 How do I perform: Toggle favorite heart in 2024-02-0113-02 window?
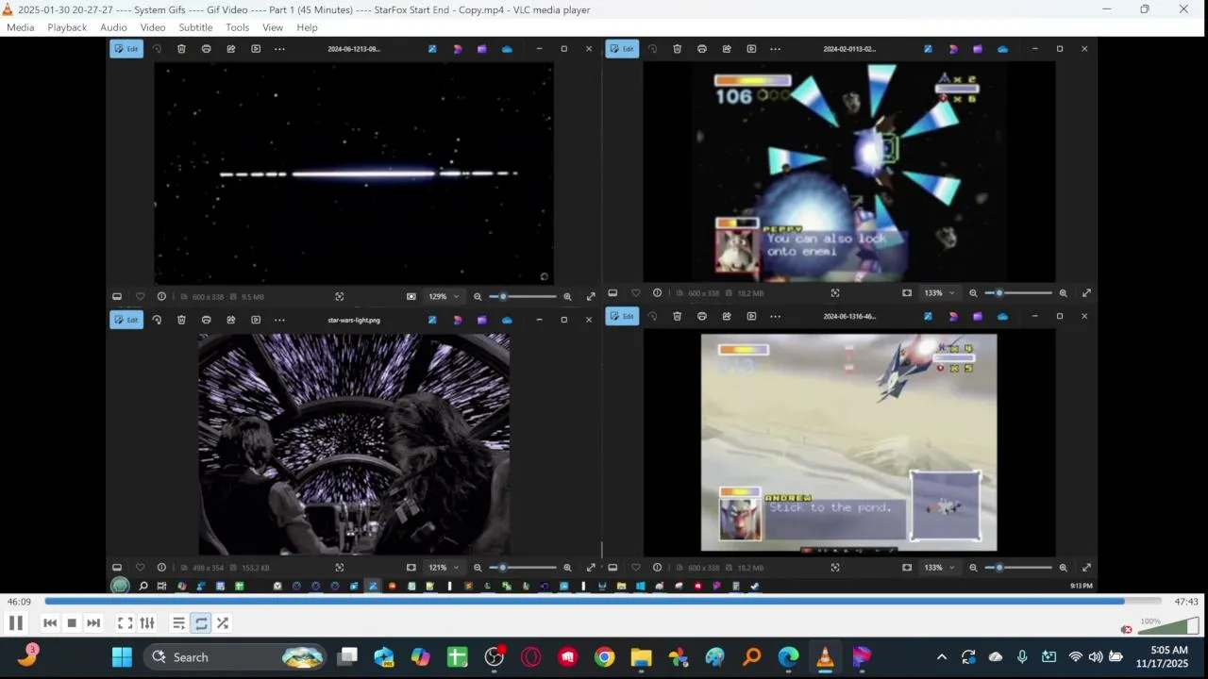[x=635, y=293]
